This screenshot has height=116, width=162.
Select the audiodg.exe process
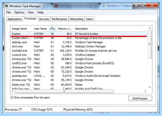pos(79,76)
